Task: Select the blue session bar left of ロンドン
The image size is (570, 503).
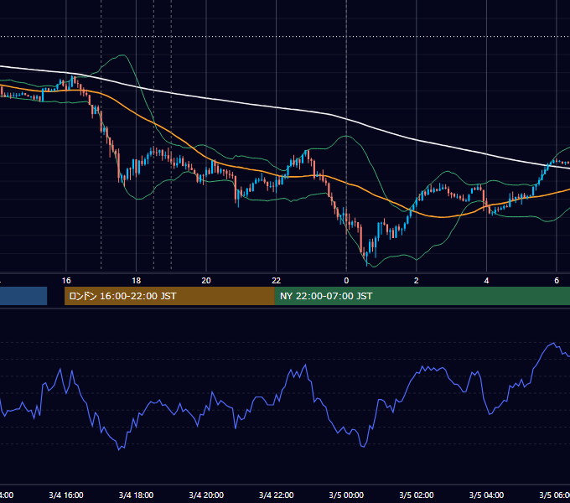Action: coord(23,296)
